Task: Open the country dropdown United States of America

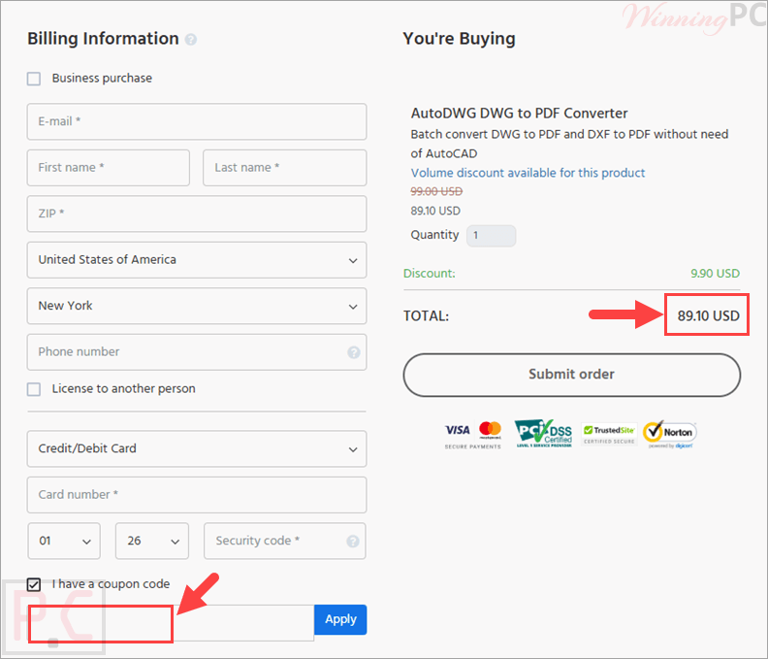Action: pos(197,260)
